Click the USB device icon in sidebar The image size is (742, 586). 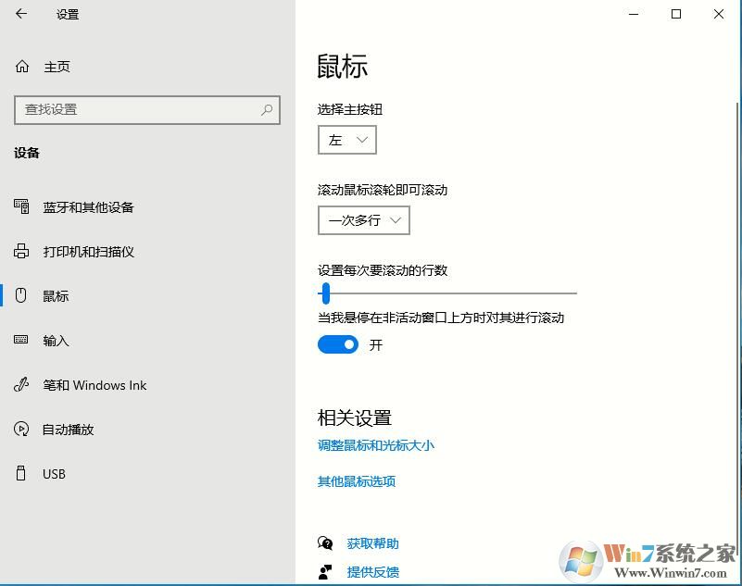click(20, 473)
